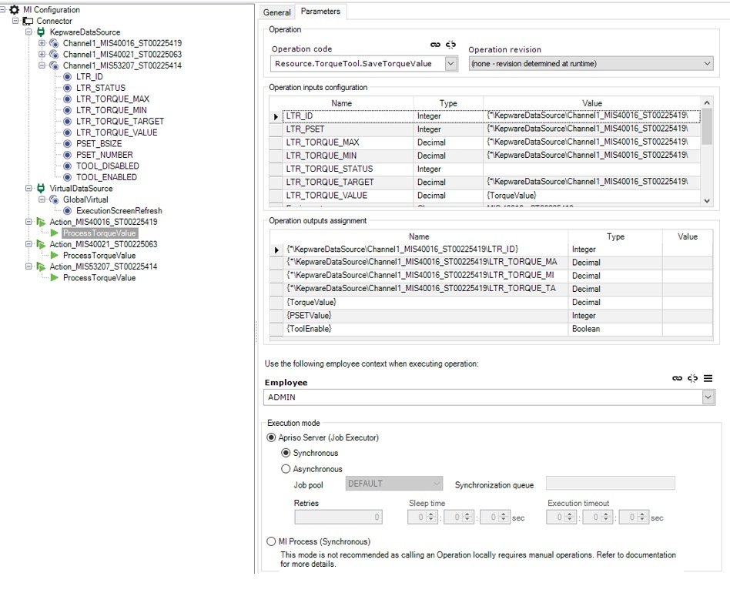This screenshot has height=593, width=730.
Task: Expand Channel1_MIS40021_ST00225063 node
Action: (x=42, y=55)
